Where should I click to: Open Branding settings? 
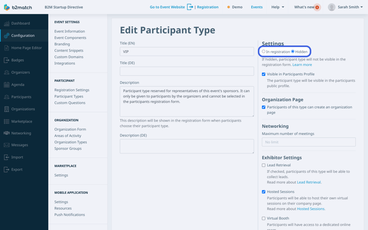pyautogui.click(x=62, y=44)
